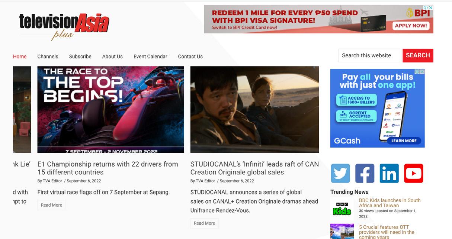This screenshot has height=239, width=452.
Task: Open STUDIOCANAL's 'Infiniti' headline
Action: click(x=254, y=168)
